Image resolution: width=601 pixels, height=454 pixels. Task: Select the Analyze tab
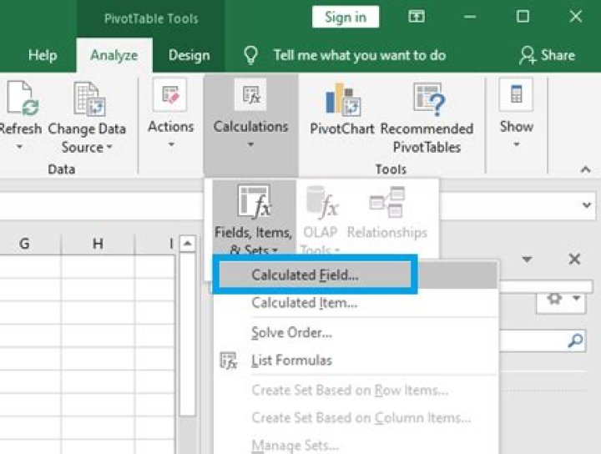coord(114,55)
